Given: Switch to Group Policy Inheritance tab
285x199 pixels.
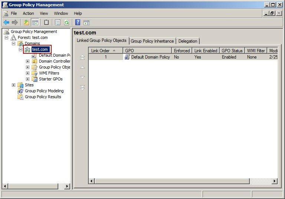Looking at the screenshot, I should coord(152,41).
